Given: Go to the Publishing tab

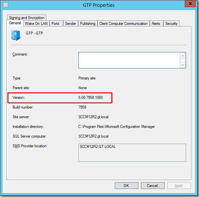Looking at the screenshot, I should (x=88, y=24).
